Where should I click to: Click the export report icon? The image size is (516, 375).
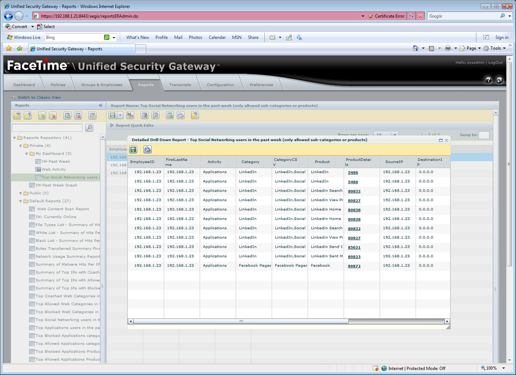(x=170, y=115)
